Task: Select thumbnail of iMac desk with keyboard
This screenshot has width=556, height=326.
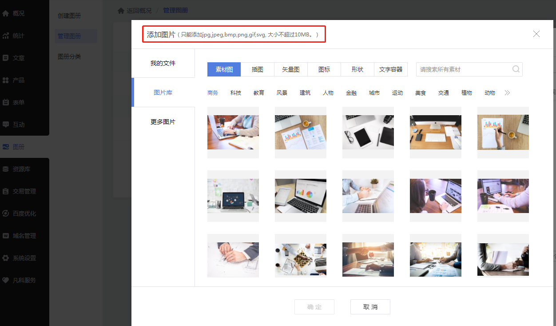Action: (436, 132)
